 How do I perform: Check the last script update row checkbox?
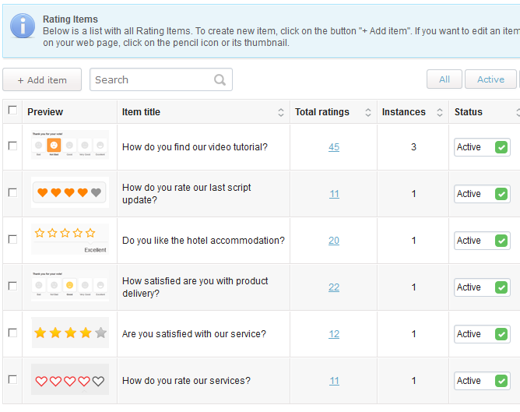pyautogui.click(x=12, y=192)
